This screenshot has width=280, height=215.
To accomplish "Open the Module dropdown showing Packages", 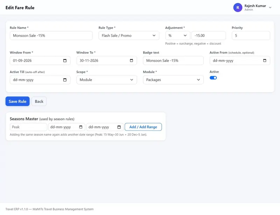I will click(x=173, y=80).
